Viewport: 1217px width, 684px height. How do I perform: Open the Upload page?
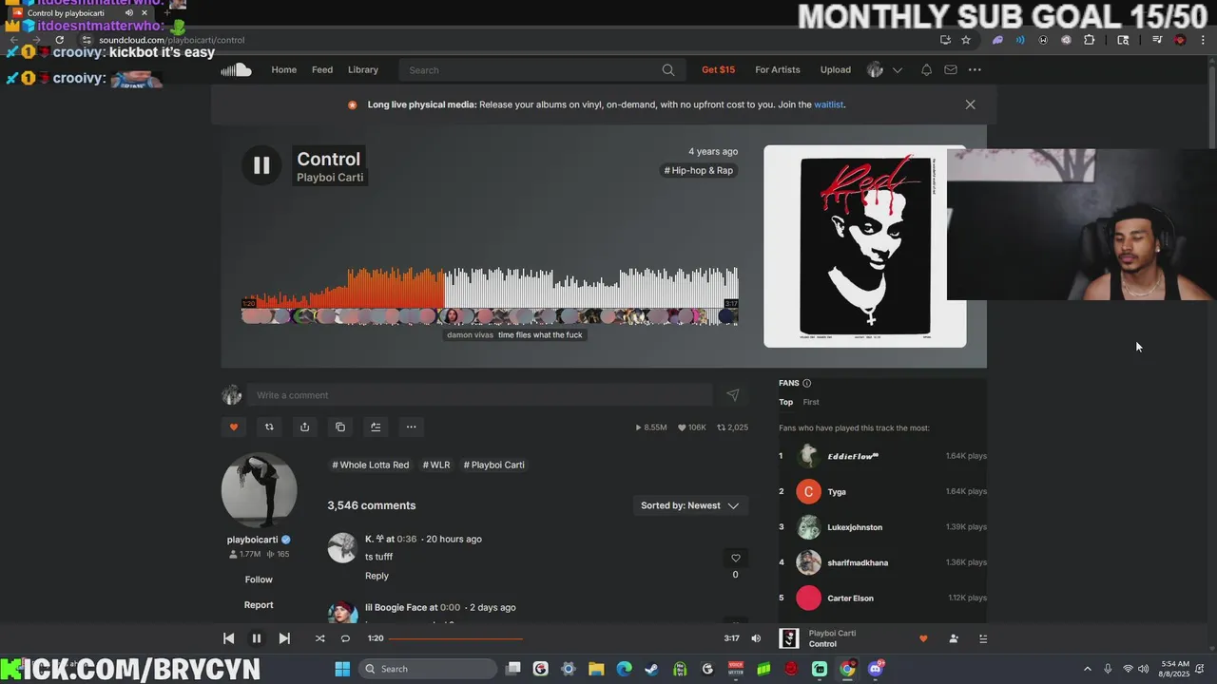(x=836, y=69)
